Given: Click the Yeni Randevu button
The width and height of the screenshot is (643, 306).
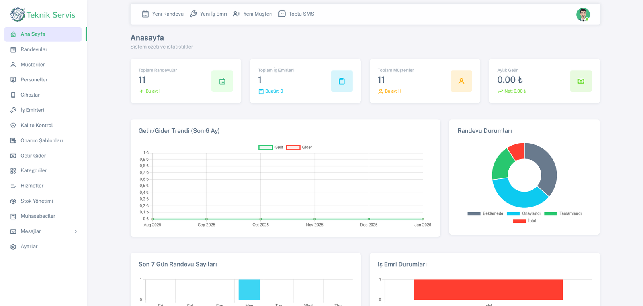Looking at the screenshot, I should coord(163,14).
